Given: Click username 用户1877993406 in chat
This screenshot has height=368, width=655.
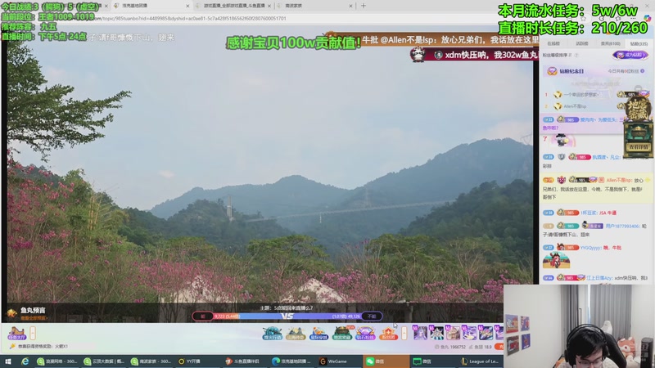Looking at the screenshot, I should click(622, 227).
